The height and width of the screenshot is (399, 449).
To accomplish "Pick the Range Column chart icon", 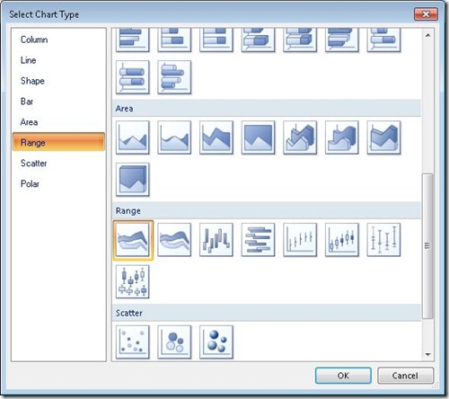I will [216, 240].
